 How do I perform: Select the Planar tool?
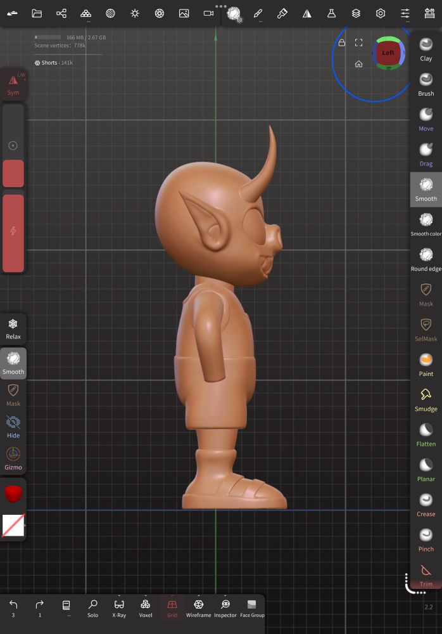click(426, 470)
